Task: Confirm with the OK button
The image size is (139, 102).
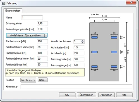Action: [67, 95]
